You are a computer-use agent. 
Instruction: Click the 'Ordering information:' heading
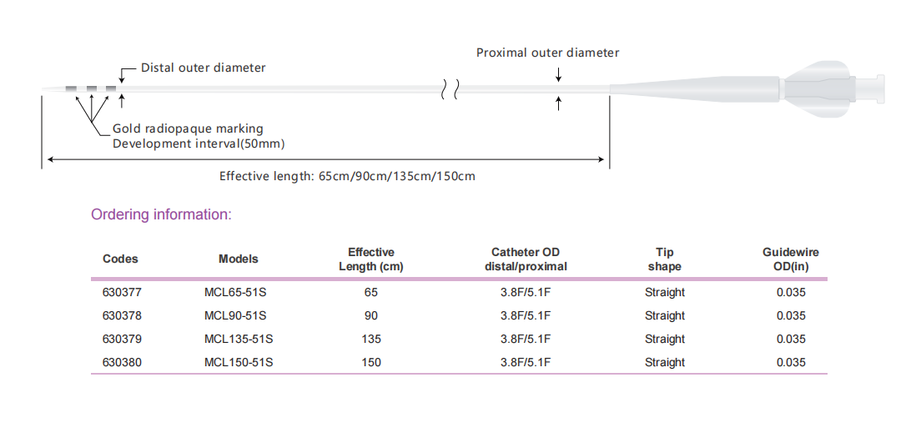(x=162, y=215)
